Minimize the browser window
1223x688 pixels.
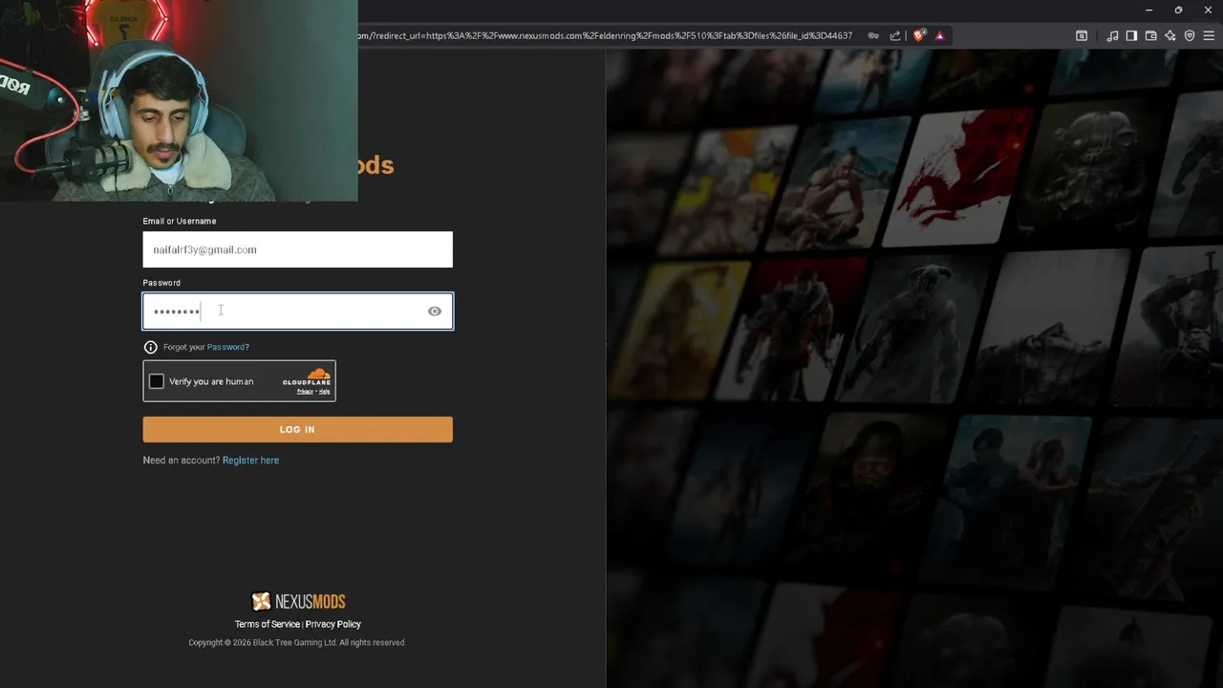pos(1148,10)
